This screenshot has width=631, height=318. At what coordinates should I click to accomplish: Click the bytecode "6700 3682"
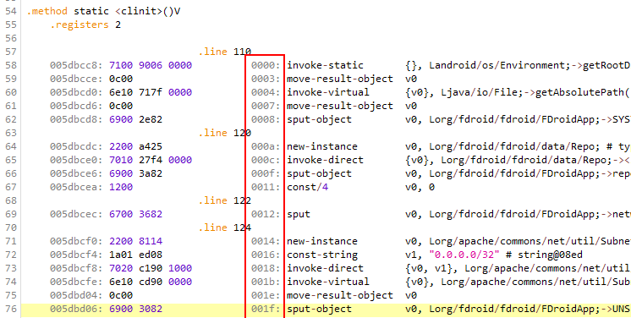coord(135,214)
